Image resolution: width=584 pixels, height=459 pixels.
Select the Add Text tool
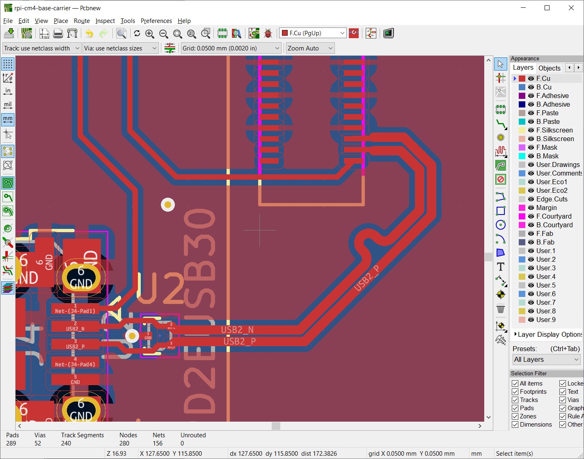[x=500, y=267]
